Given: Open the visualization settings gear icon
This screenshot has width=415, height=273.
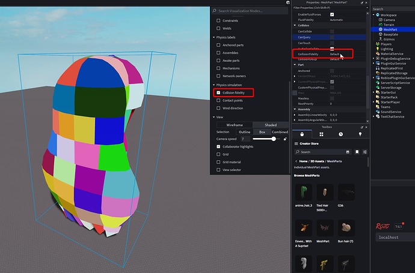Looking at the screenshot, I should [x=288, y=2].
